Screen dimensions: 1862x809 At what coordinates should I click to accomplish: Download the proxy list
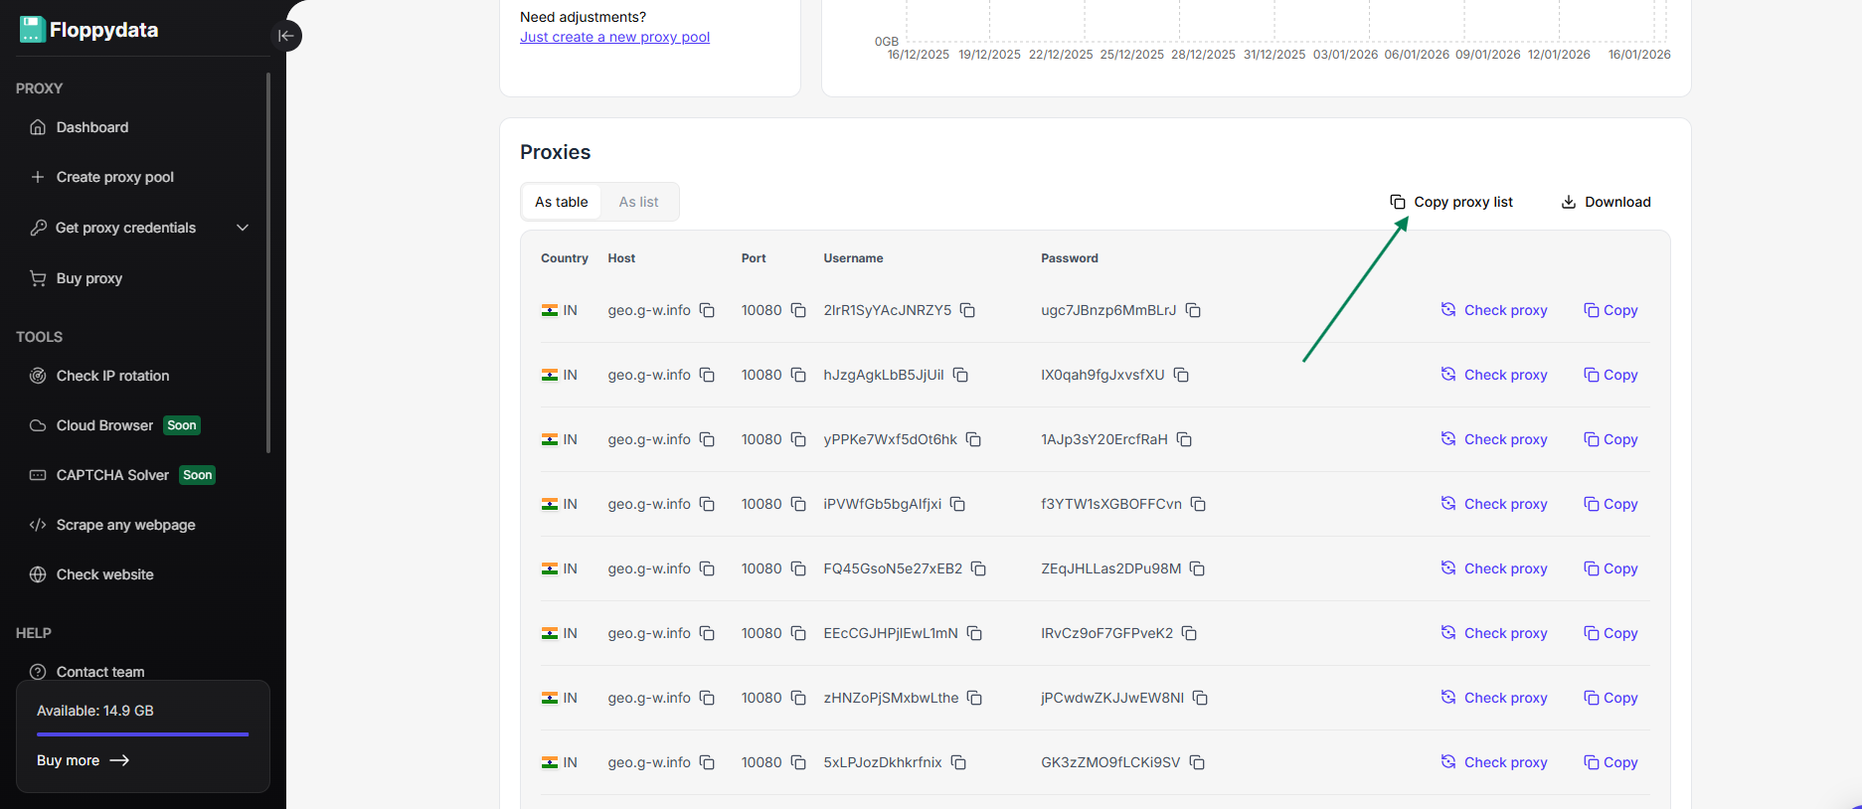point(1606,202)
